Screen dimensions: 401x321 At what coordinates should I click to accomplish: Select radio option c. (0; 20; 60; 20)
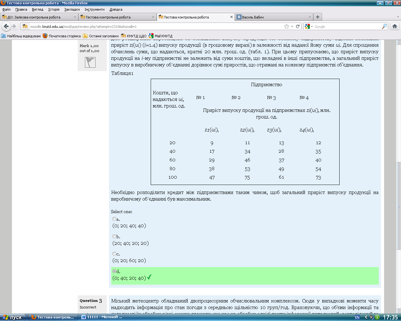(114, 254)
